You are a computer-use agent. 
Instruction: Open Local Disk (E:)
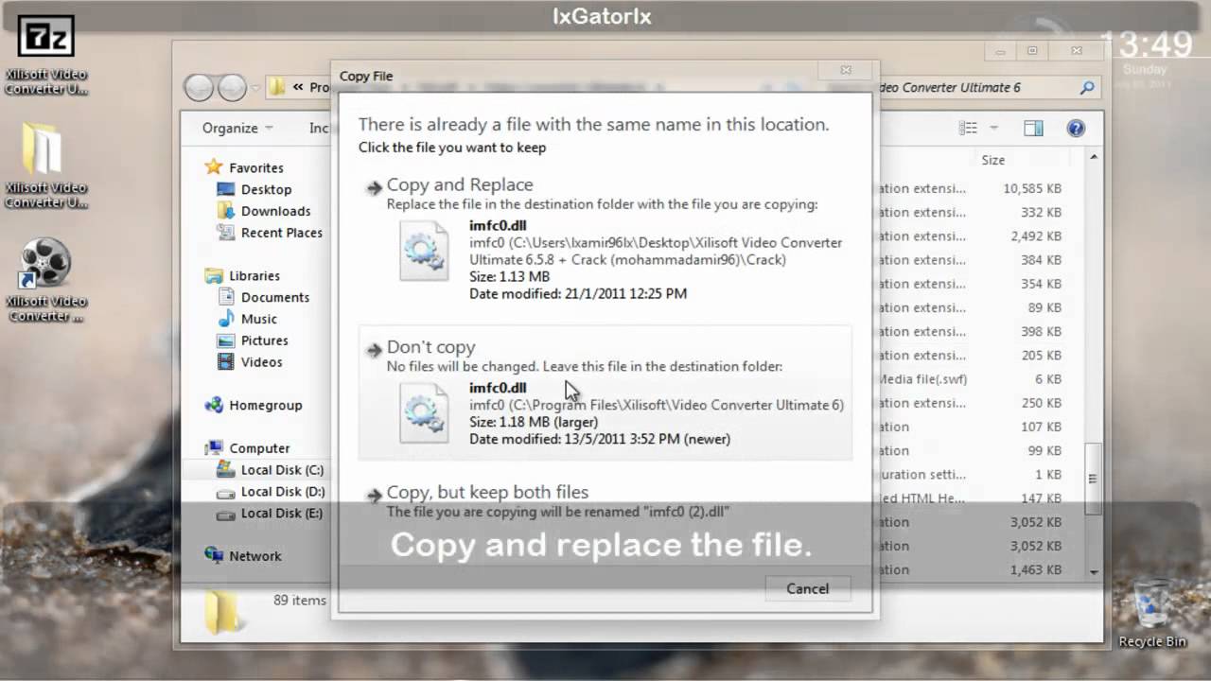tap(270, 514)
